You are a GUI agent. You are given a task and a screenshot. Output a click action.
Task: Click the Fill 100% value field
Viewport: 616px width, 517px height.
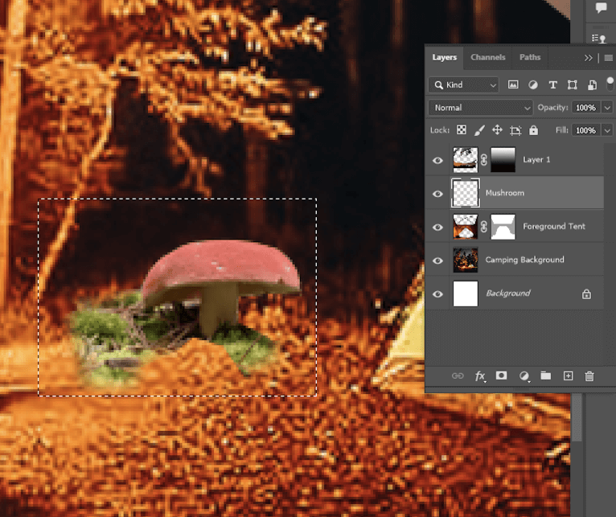[x=585, y=130]
